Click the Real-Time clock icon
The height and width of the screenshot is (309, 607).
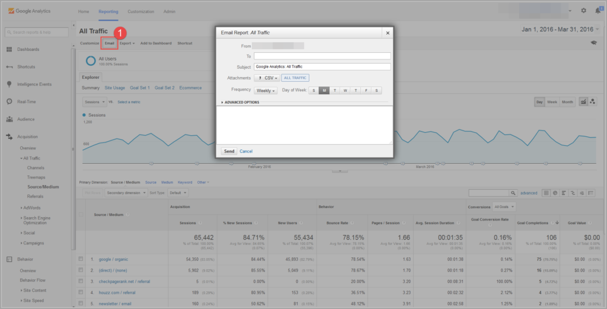9,101
